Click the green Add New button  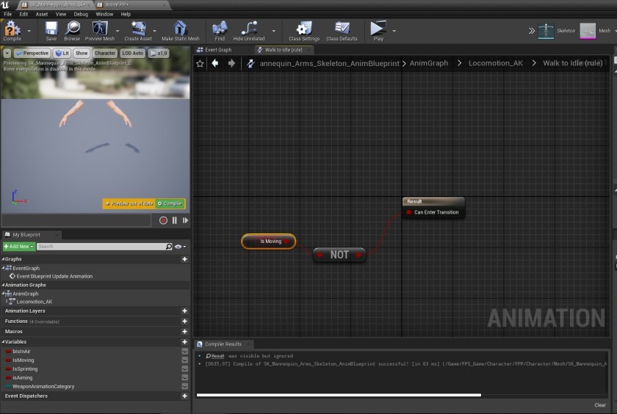(x=18, y=247)
